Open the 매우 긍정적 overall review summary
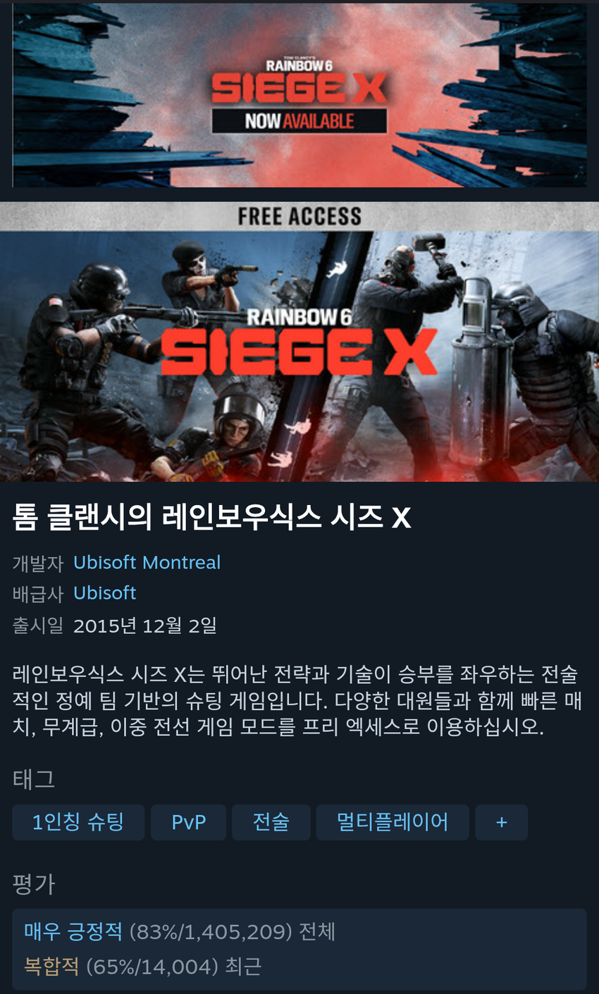This screenshot has height=994, width=599. pyautogui.click(x=180, y=932)
